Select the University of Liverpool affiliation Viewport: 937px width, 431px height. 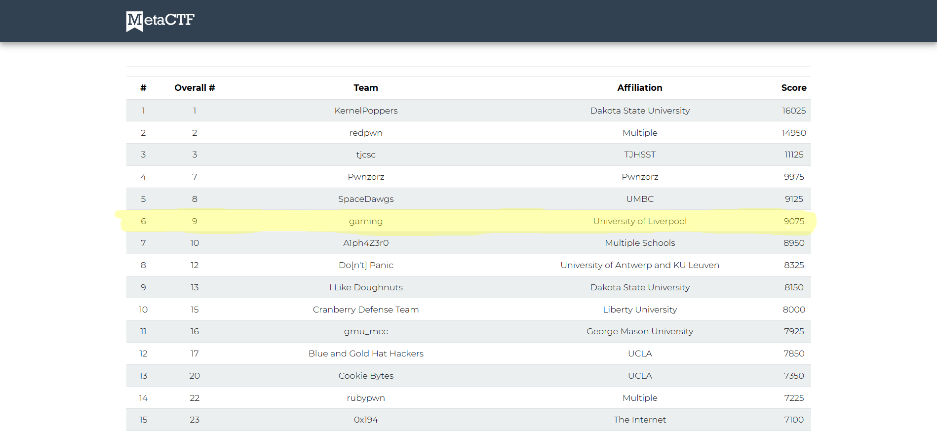coord(640,221)
